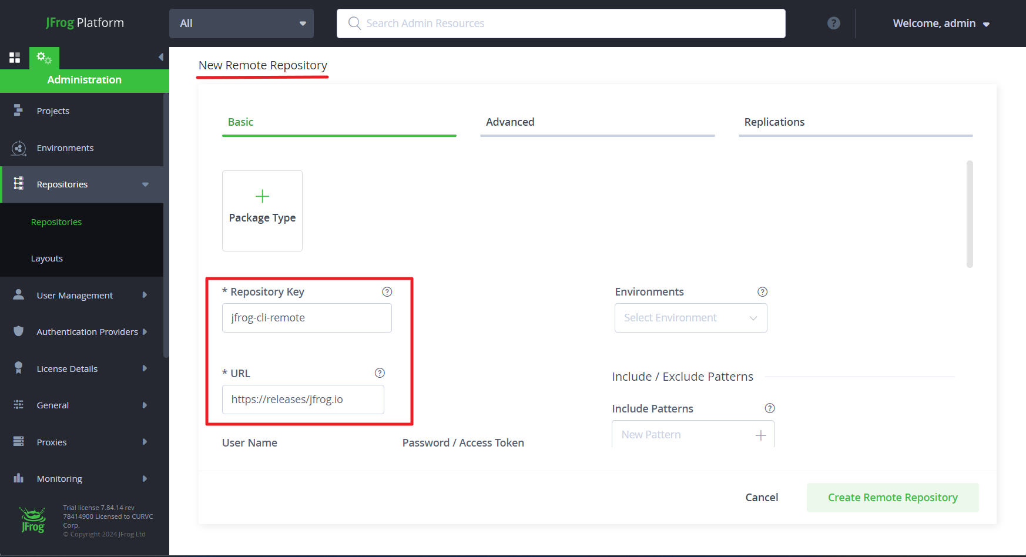Click the License Details ribbon icon
Screen dimensions: 1026x557
tap(19, 368)
